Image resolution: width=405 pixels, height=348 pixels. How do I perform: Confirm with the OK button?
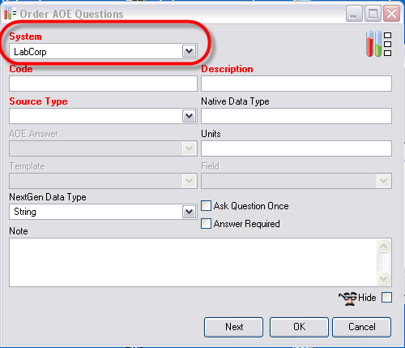point(299,327)
